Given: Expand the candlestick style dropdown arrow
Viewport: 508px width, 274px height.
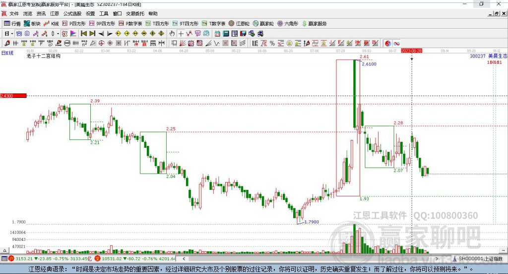Looking at the screenshot, I should [x=58, y=34].
